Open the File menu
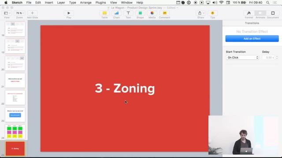This screenshot has height=158, width=282. tap(29, 3)
